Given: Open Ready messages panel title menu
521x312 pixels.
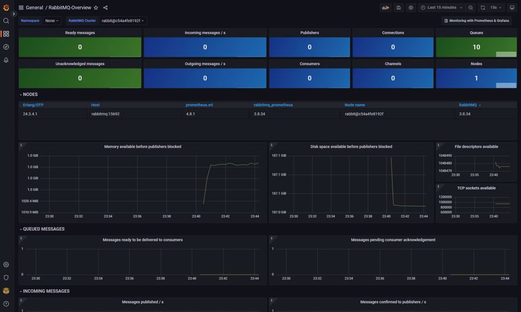Looking at the screenshot, I should (80, 33).
